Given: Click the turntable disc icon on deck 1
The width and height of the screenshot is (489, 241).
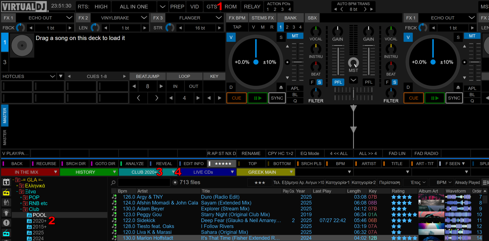Looking at the screenshot, I should (x=22, y=46).
